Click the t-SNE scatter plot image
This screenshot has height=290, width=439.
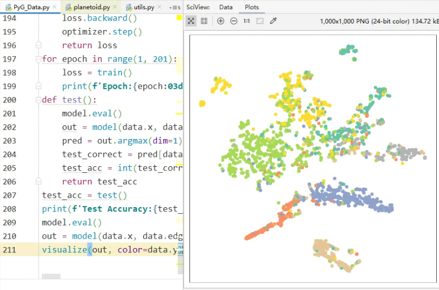click(313, 159)
